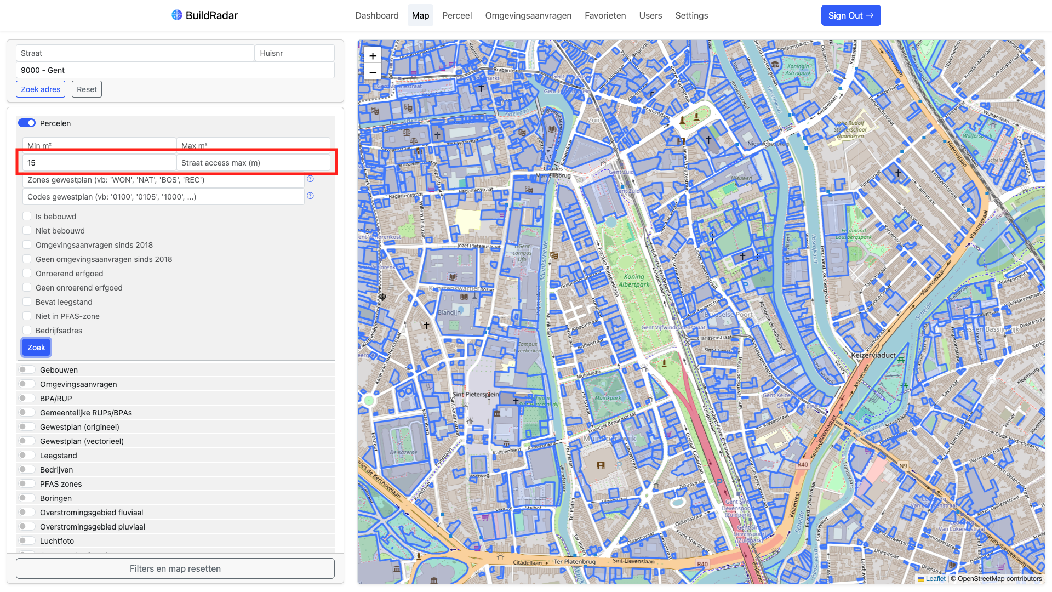Disable the Percelen layer toggle
This screenshot has width=1052, height=592.
[x=27, y=123]
